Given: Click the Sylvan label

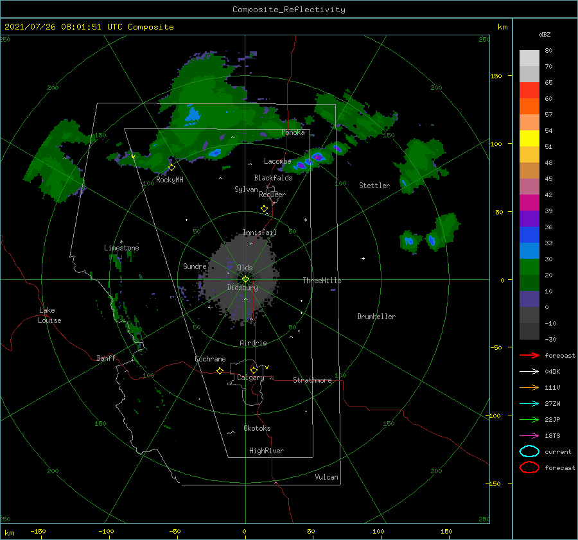Looking at the screenshot, I should pyautogui.click(x=246, y=189).
